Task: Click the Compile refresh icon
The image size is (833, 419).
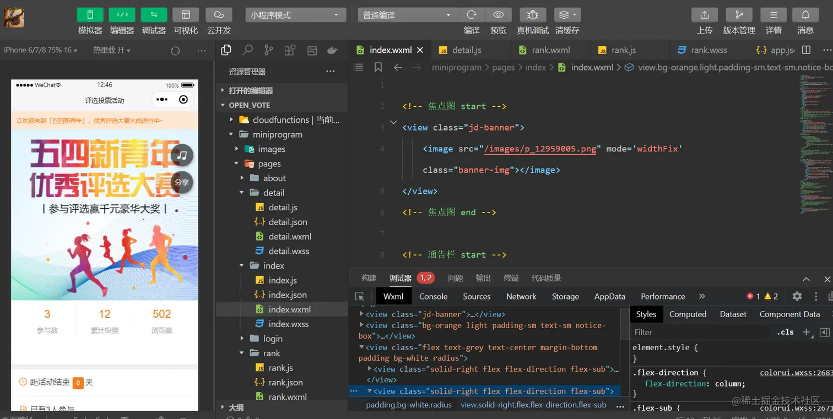Action: tap(472, 15)
